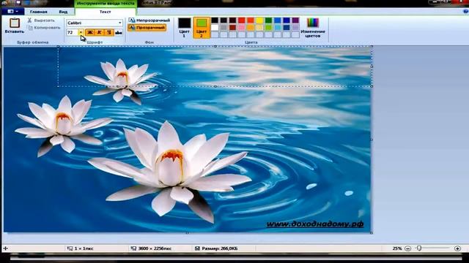Toggle italic К formatting
The height and width of the screenshot is (263, 469).
click(x=100, y=32)
